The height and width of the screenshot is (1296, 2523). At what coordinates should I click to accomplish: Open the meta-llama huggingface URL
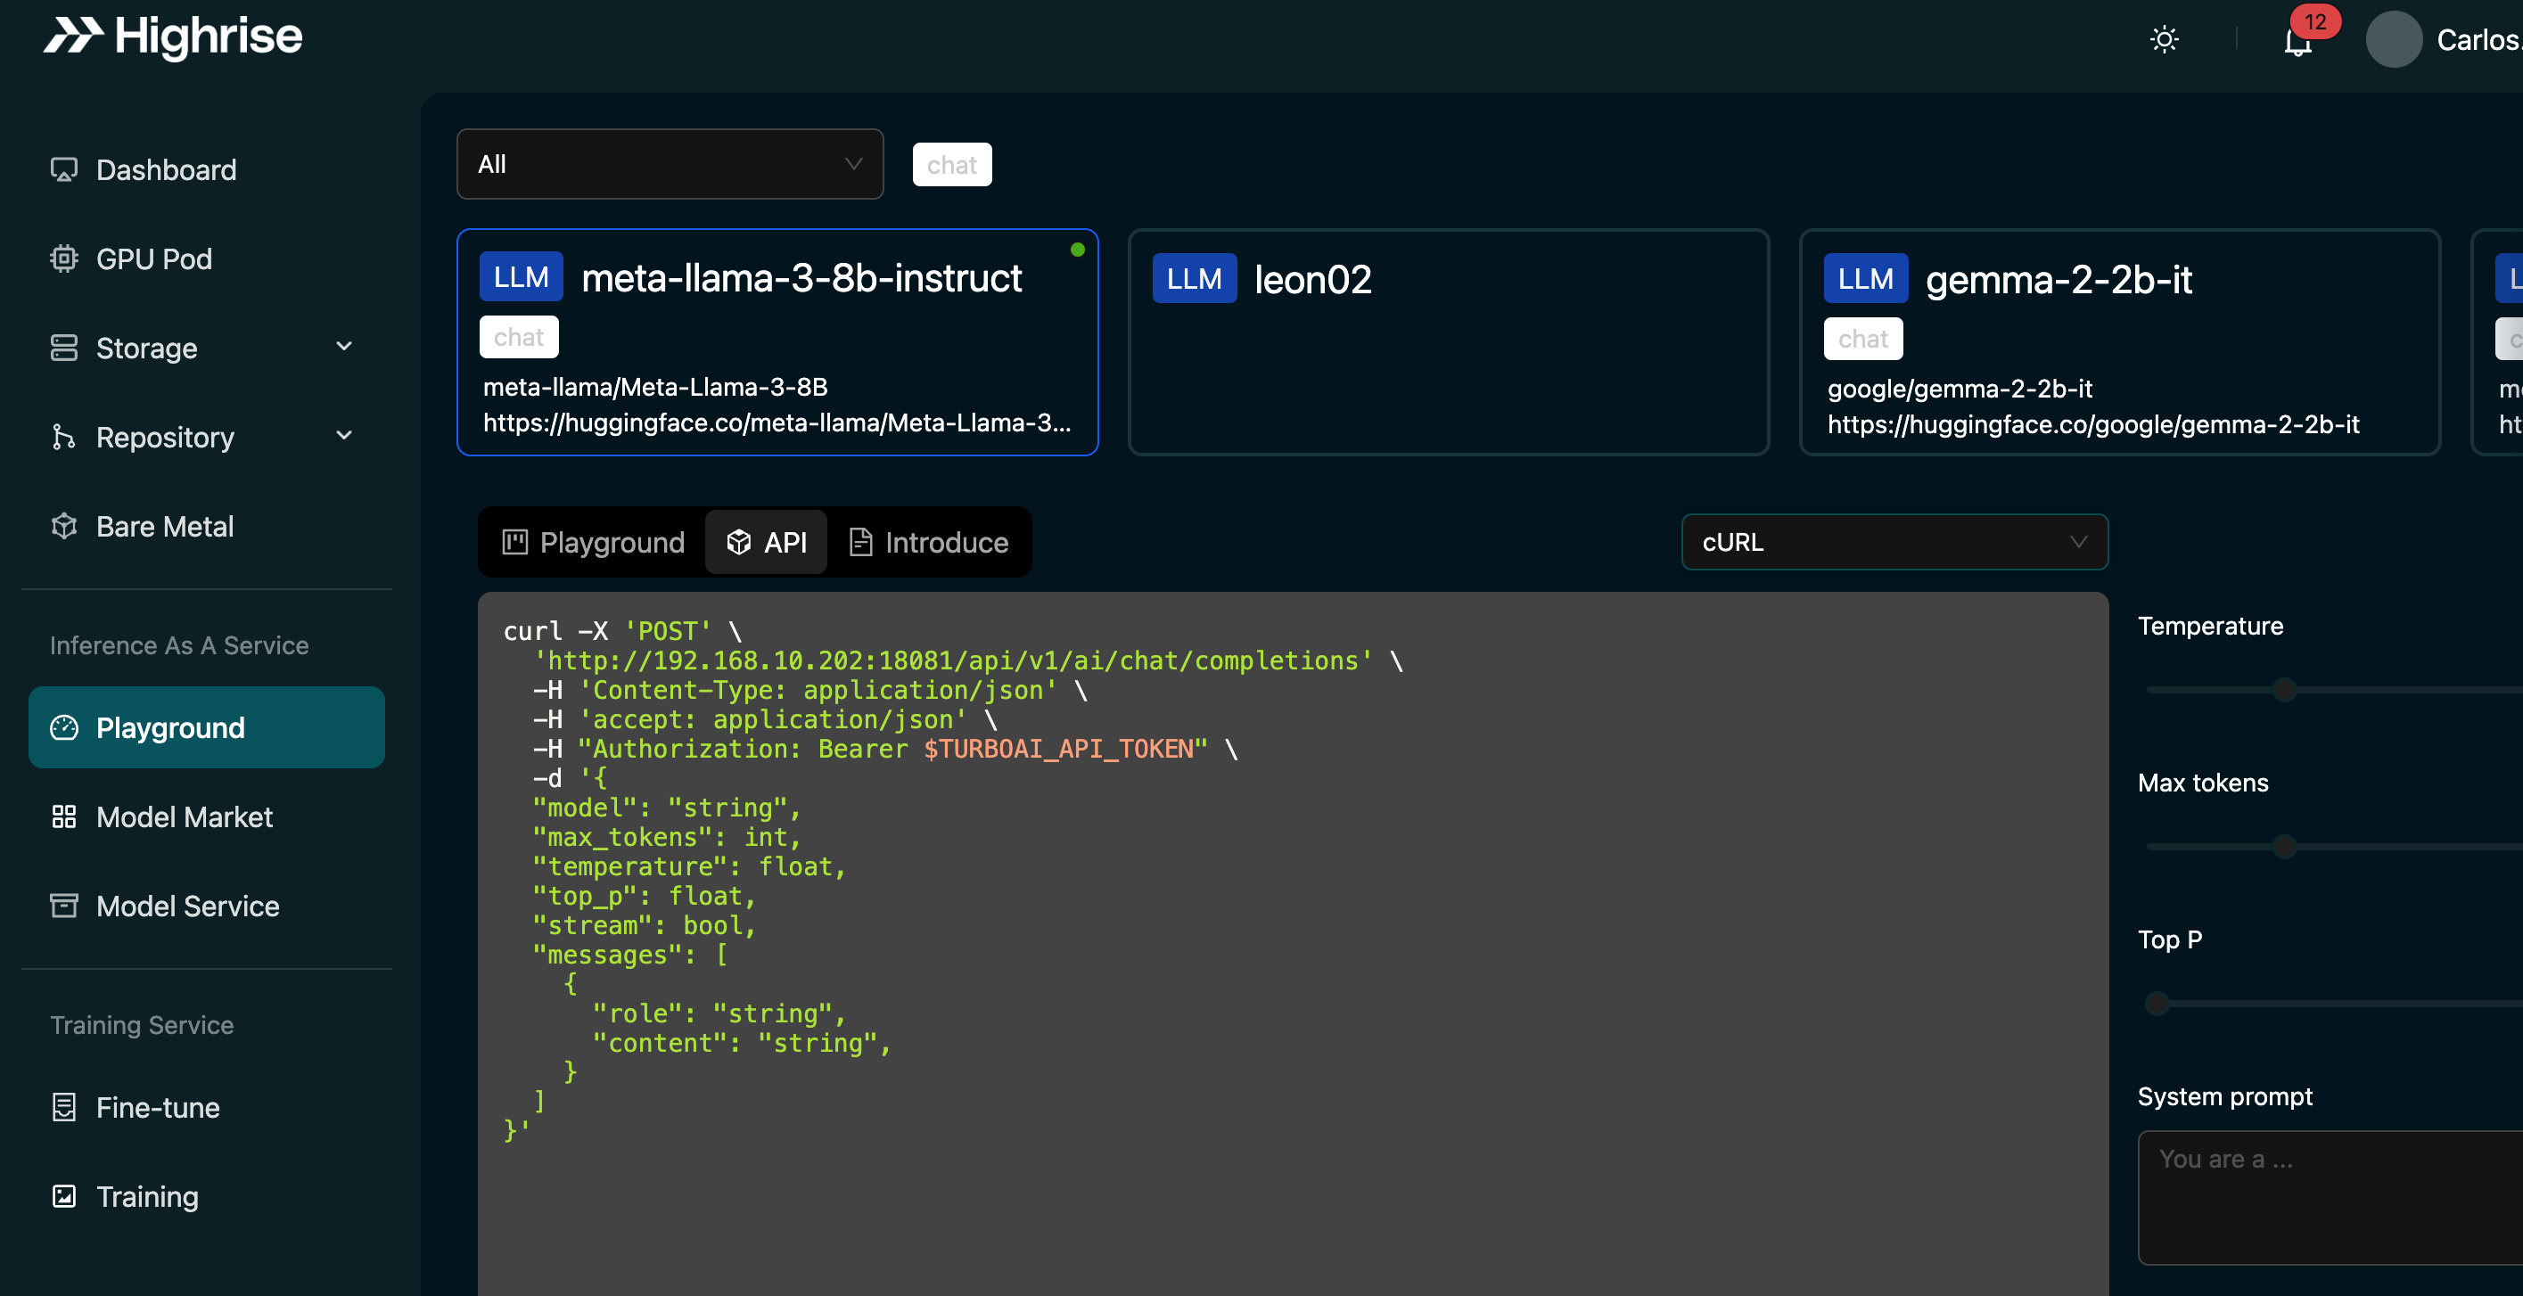pyautogui.click(x=777, y=423)
